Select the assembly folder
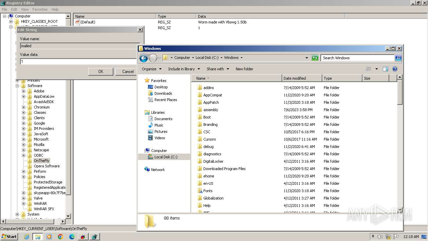This screenshot has height=241, width=428. [x=211, y=110]
